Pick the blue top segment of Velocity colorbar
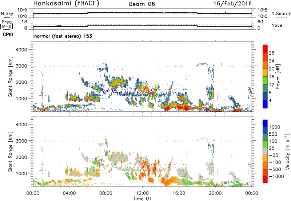Screen dimensions: 291x201 [x=265, y=123]
